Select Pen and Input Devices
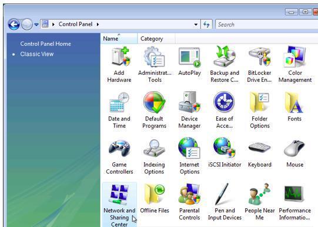The image size is (318, 227). pos(225,202)
